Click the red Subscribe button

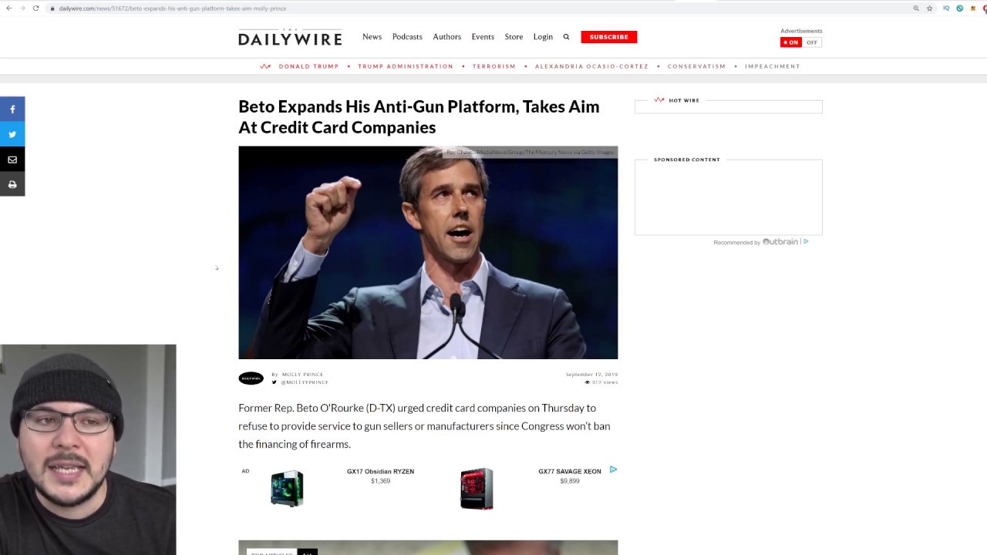tap(609, 37)
